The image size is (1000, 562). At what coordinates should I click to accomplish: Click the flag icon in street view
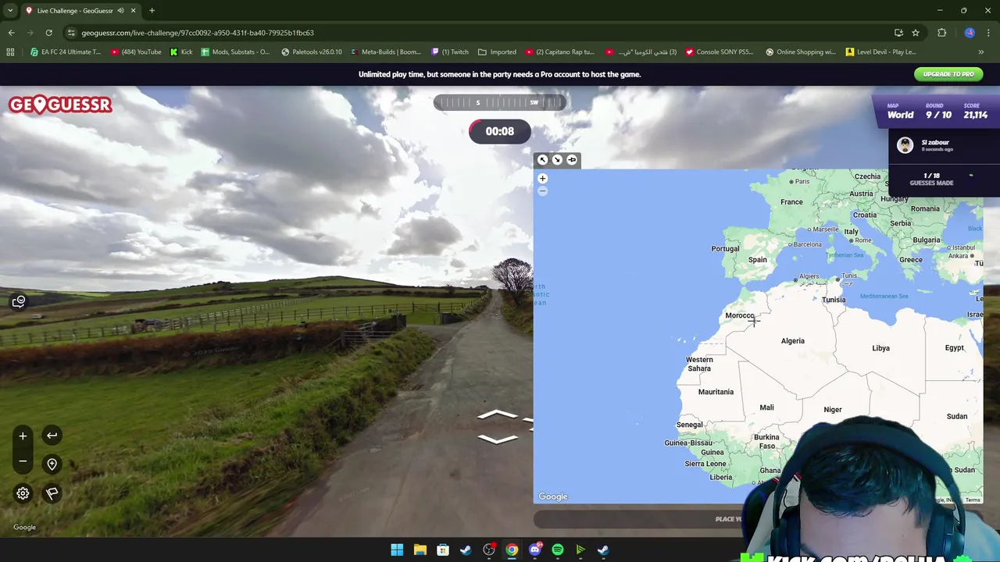[x=52, y=493]
